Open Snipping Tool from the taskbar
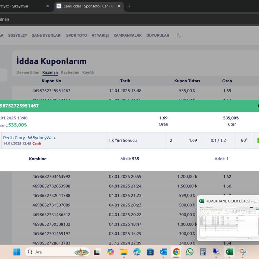259x259 pixels. pyautogui.click(x=242, y=252)
